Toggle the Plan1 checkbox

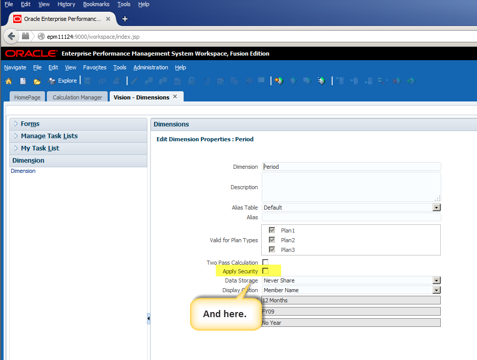(x=272, y=230)
